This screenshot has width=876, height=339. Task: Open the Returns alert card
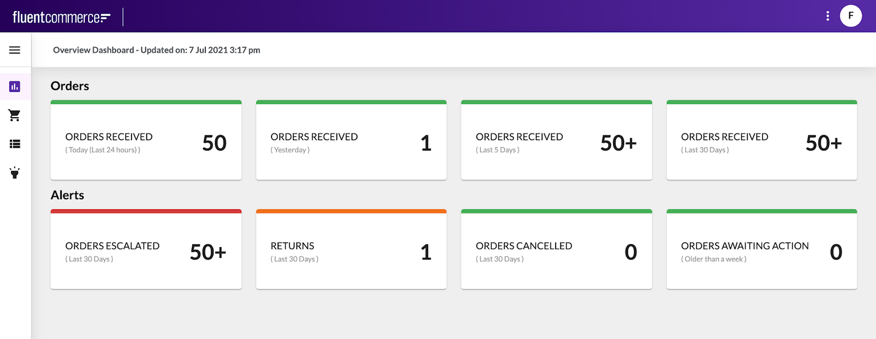click(x=351, y=251)
